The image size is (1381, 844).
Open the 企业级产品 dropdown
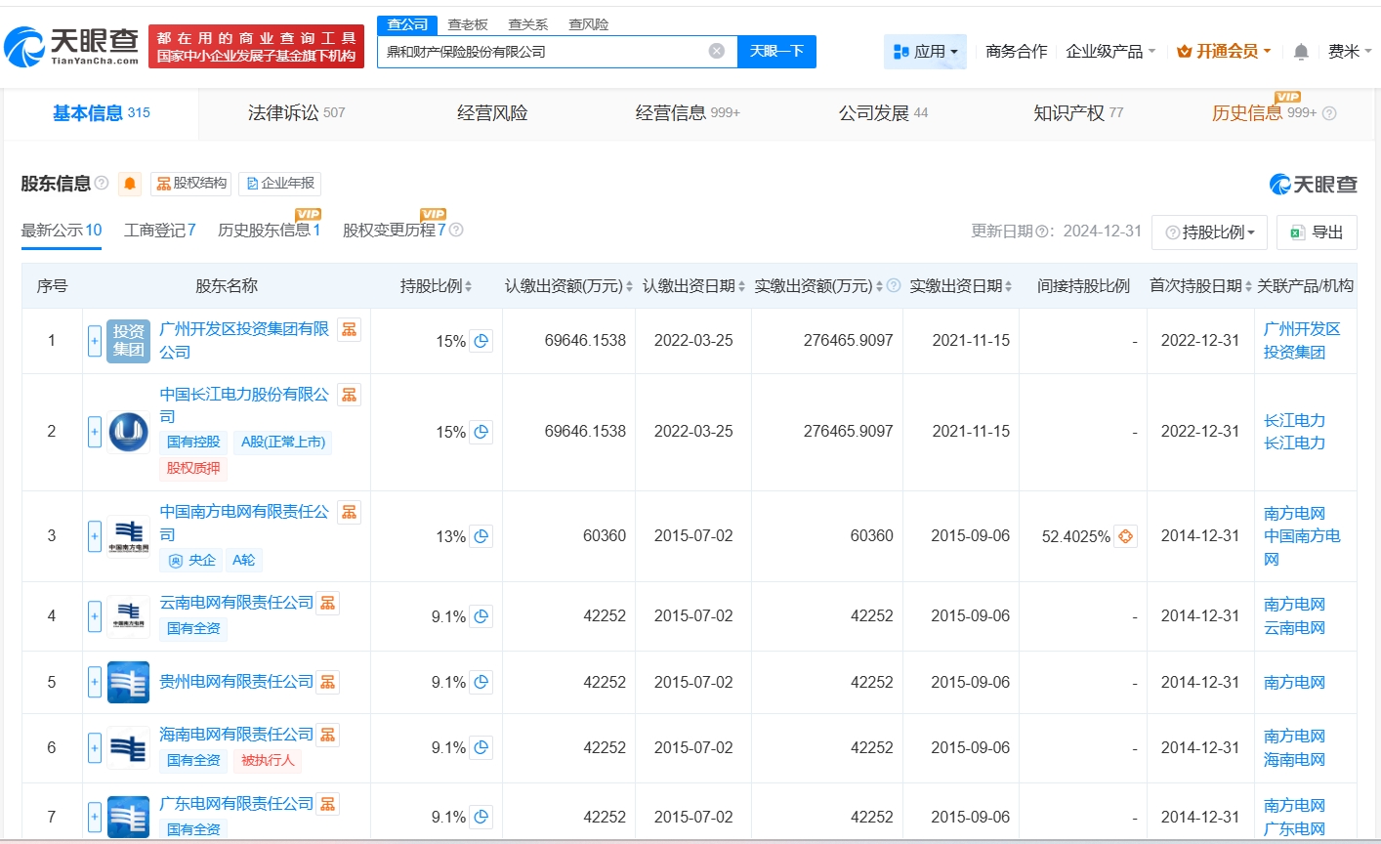pyautogui.click(x=1110, y=51)
